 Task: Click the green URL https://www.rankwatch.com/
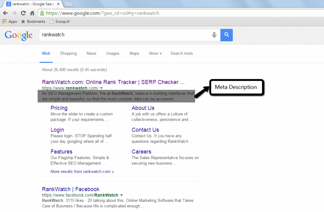point(70,88)
